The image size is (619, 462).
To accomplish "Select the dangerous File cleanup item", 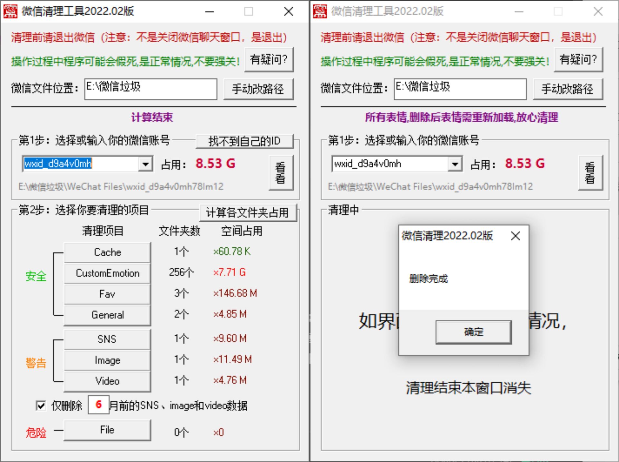I will coord(107,430).
